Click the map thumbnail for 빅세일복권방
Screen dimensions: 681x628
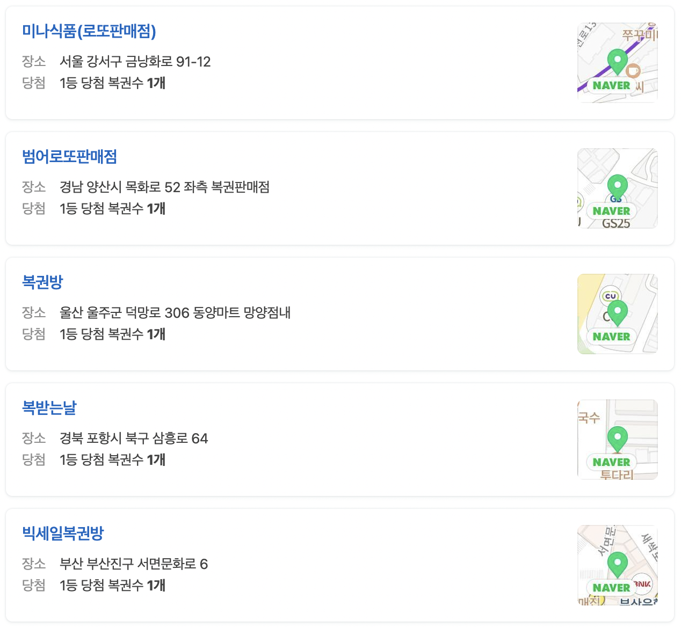[x=617, y=565]
